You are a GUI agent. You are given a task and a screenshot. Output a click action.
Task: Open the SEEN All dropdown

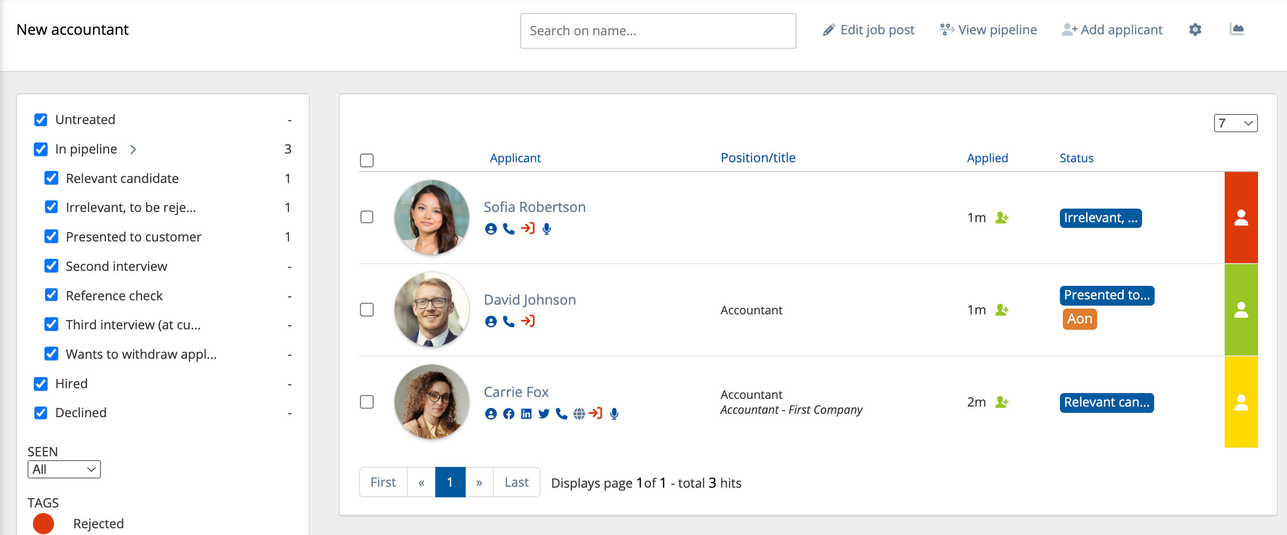point(64,469)
